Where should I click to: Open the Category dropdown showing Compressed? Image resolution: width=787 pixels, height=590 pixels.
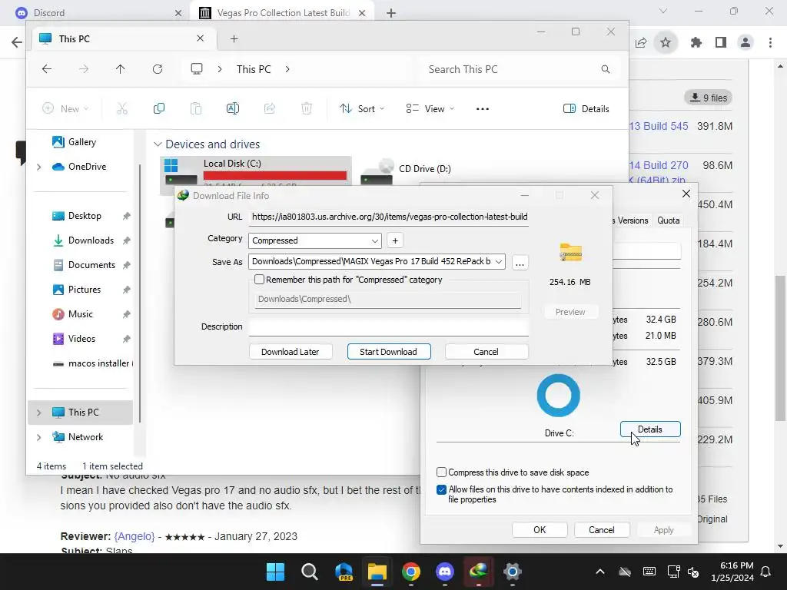tap(314, 240)
